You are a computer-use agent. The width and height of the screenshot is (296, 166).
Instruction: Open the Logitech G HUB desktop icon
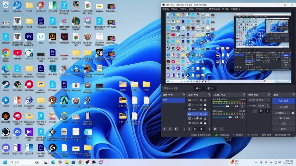(x=52, y=148)
